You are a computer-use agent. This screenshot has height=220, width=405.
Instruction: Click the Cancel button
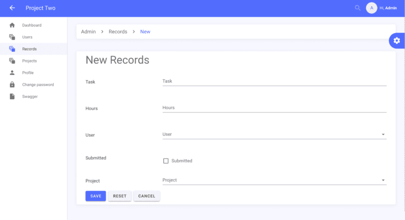tap(147, 196)
